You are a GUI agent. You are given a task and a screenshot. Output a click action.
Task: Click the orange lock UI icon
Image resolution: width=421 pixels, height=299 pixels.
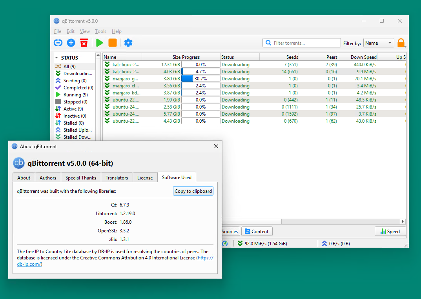(401, 43)
